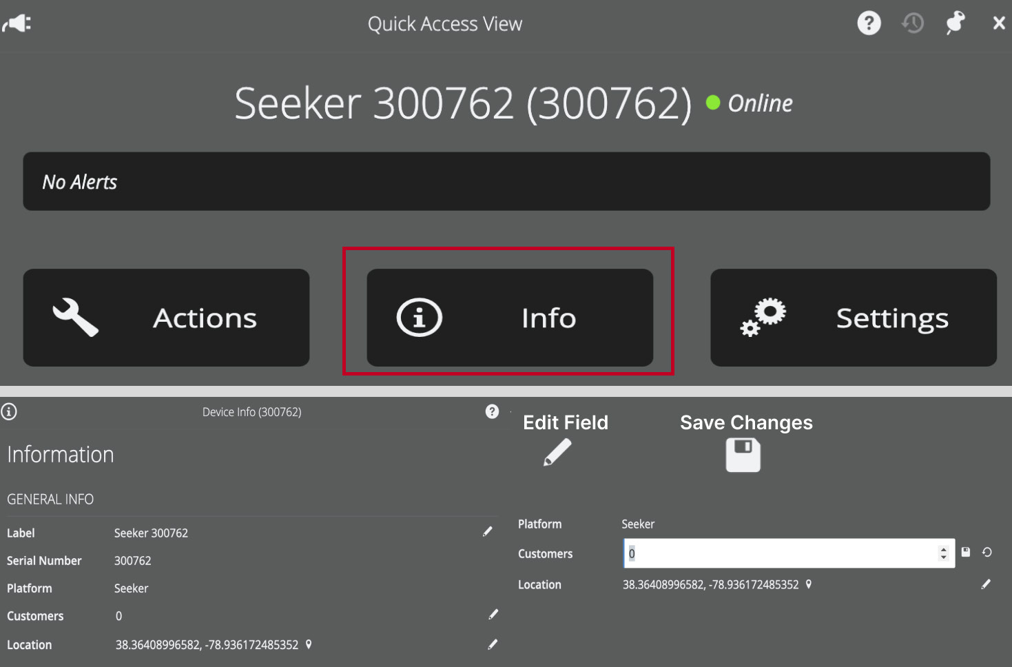Open help from the top bar question mark icon

click(869, 23)
